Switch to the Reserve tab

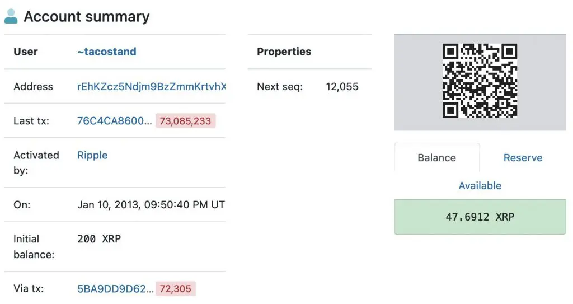point(523,158)
